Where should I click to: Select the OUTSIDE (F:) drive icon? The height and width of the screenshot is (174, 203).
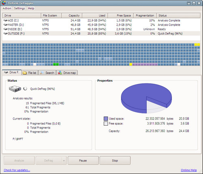(6, 33)
